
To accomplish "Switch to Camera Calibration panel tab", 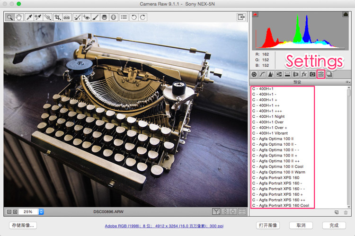I will (312, 74).
